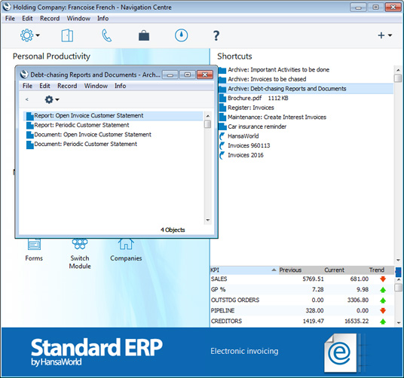Viewport: 404px width, 378px height.
Task: Close the Debt-chasing archive window
Action: (x=205, y=75)
